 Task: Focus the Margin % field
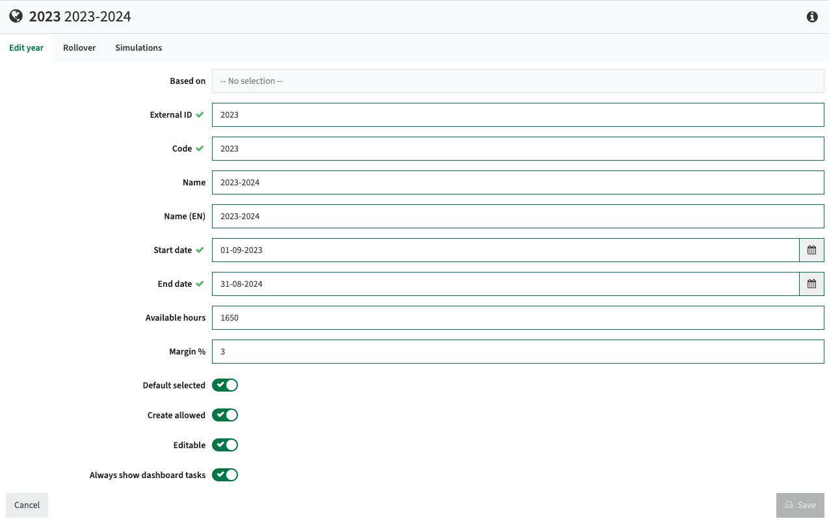[518, 351]
